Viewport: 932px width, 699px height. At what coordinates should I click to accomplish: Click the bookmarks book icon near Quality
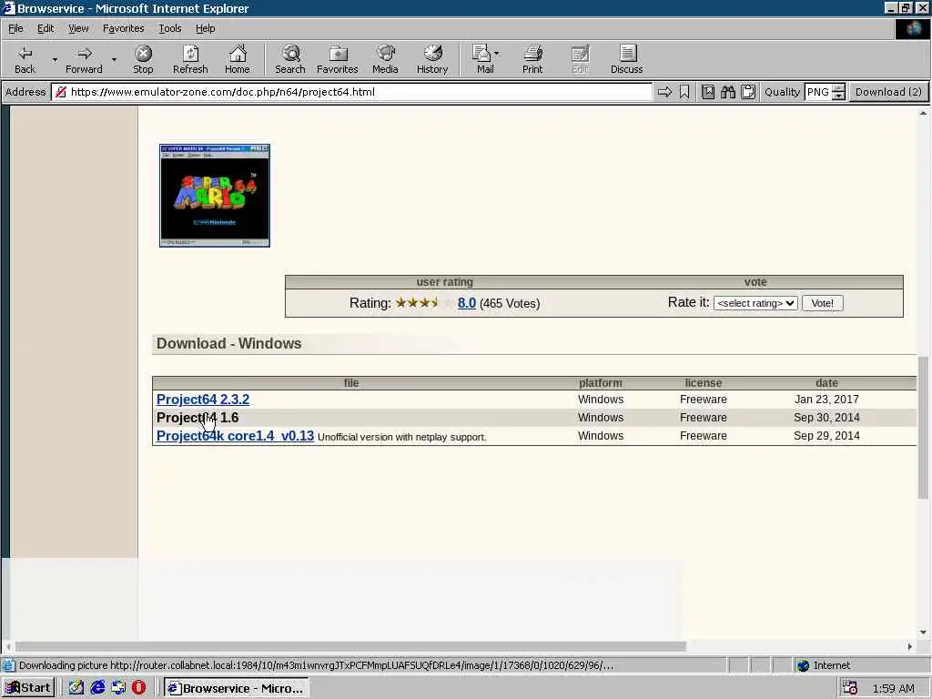[x=708, y=92]
